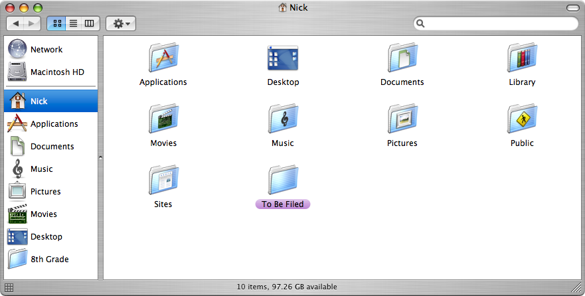Go back with the left arrow button
This screenshot has height=296, width=585.
click(15, 23)
